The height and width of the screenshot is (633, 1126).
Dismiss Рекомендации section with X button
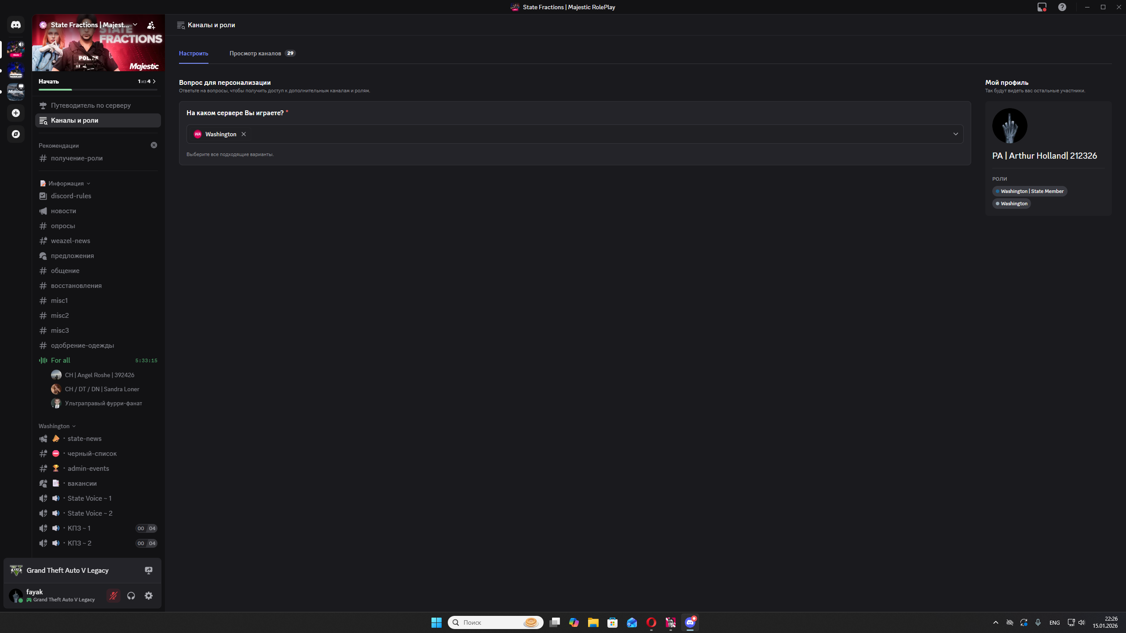154,145
